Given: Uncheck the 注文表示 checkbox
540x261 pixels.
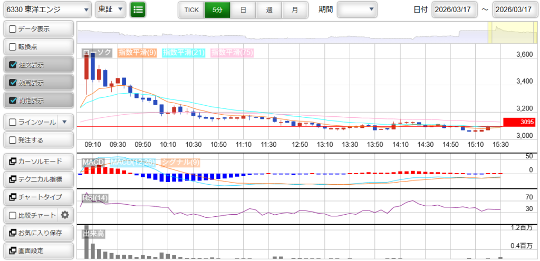Looking at the screenshot, I should [13, 65].
